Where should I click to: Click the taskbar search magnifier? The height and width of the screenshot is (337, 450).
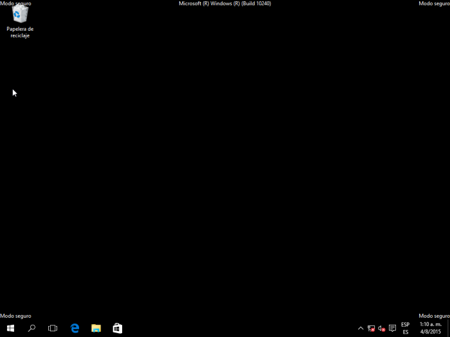(32, 328)
